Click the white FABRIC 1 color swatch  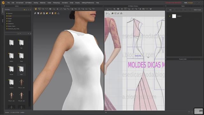click(x=174, y=16)
